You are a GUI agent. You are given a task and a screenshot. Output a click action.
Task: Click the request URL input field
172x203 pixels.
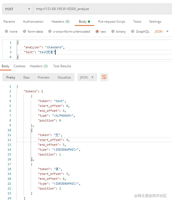[x=103, y=9]
